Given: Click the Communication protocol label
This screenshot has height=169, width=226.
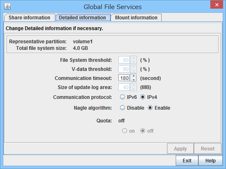Looking at the screenshot, I should pos(82,97).
